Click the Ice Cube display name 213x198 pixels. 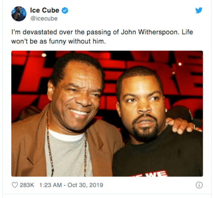(x=45, y=10)
